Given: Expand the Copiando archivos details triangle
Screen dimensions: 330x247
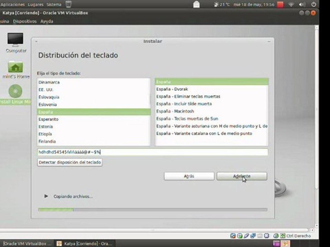Looking at the screenshot, I should (x=46, y=196).
